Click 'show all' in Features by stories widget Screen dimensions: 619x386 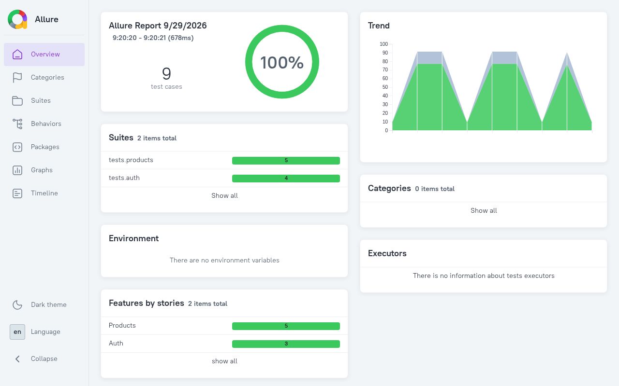tap(224, 361)
